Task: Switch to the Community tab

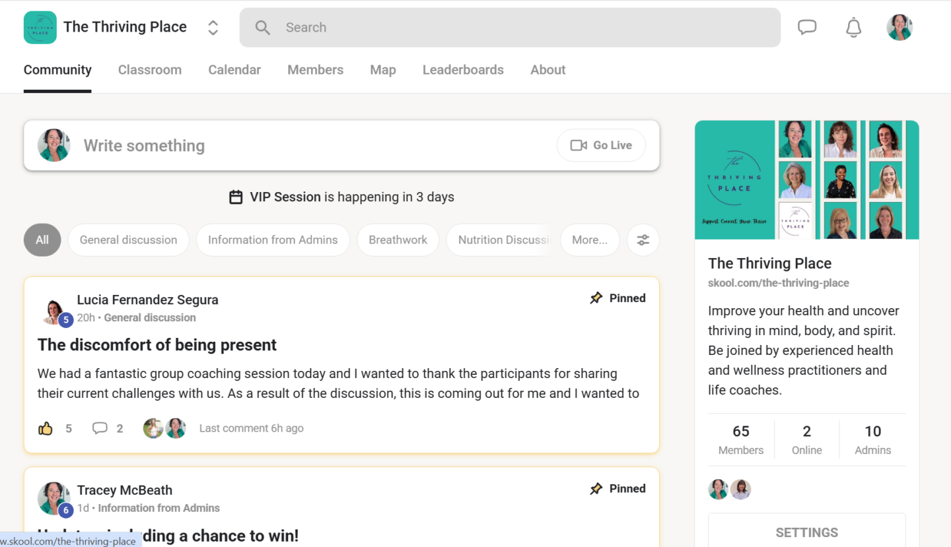Action: coord(57,70)
